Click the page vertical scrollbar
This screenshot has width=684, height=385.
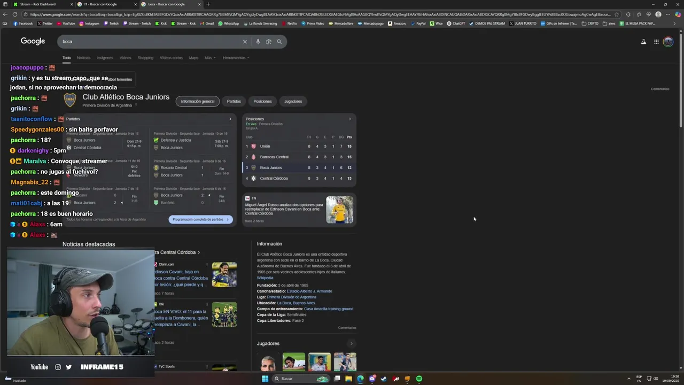click(x=681, y=80)
